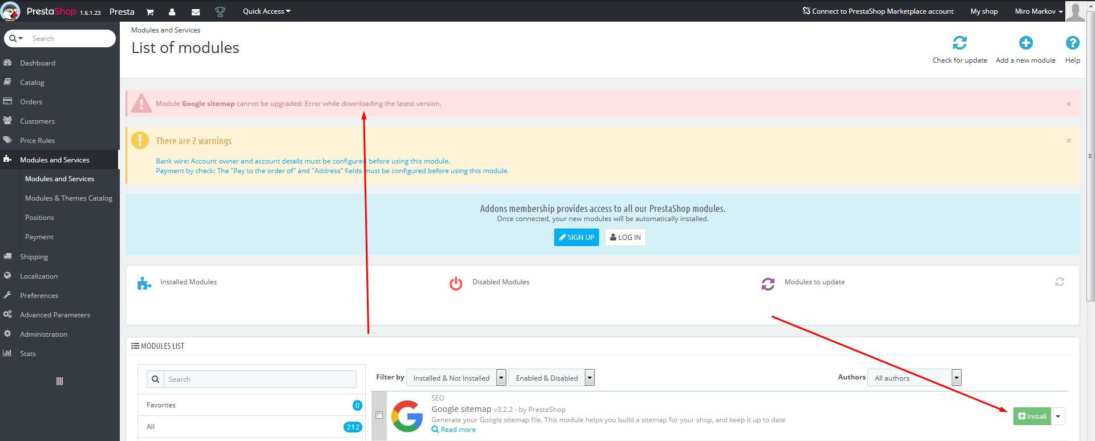Open the Payment submenu item

[39, 237]
